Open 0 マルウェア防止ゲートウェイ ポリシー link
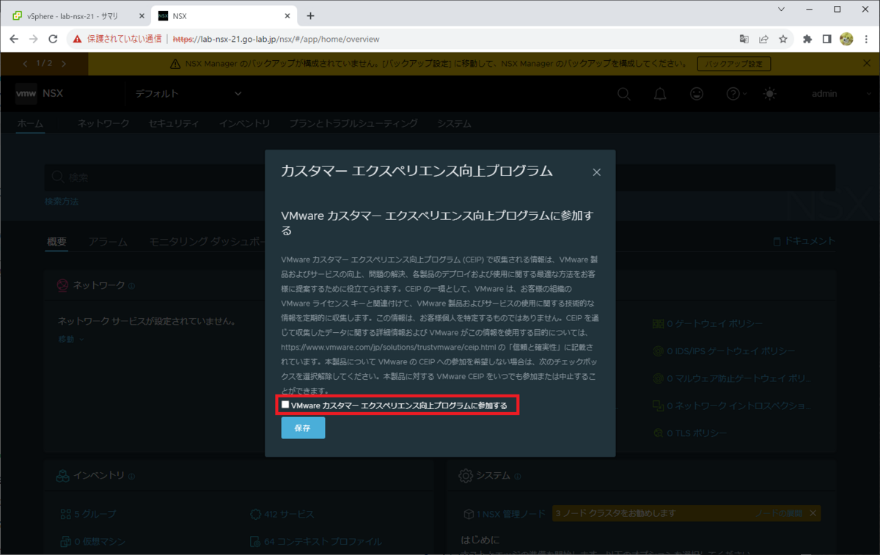This screenshot has height=555, width=880. point(731,378)
